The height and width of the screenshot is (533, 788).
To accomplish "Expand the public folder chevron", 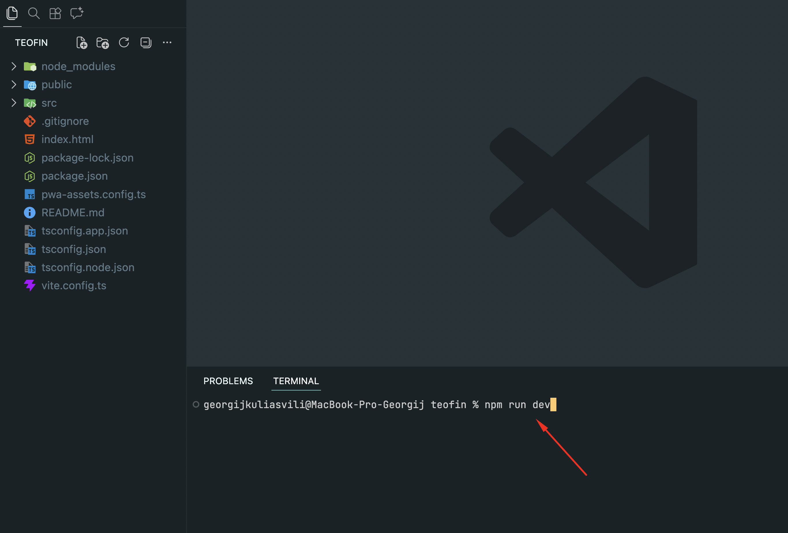I will coord(14,85).
